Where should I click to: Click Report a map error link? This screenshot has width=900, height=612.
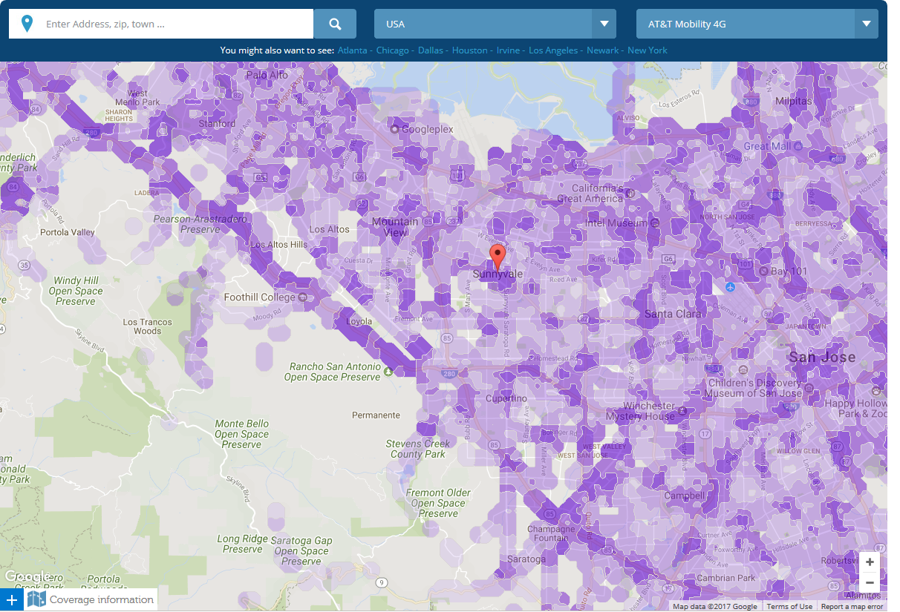pyautogui.click(x=852, y=607)
